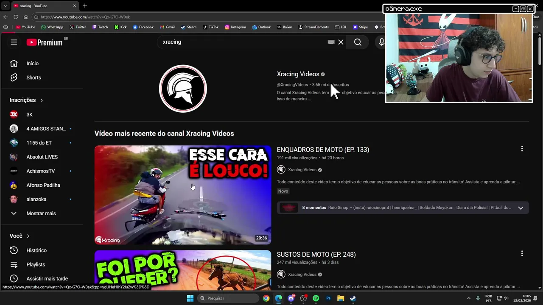The image size is (543, 305).
Task: Go back in browser history
Action: click(x=6, y=17)
